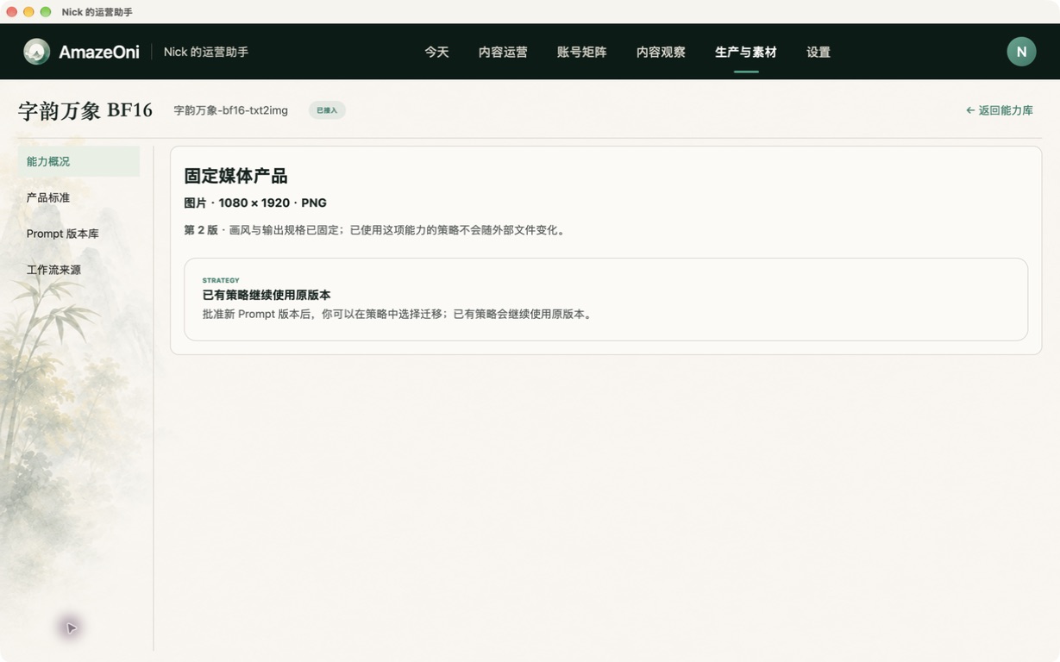Open 工作流来源 sidebar item
The width and height of the screenshot is (1060, 662).
tap(78, 270)
